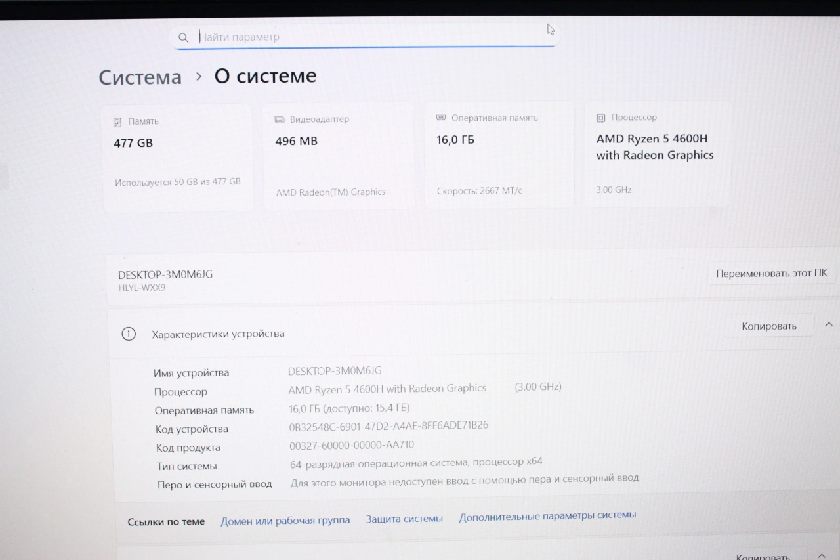This screenshot has height=560, width=840.
Task: Click the chip icon beside "Процессор"
Action: coord(600,118)
